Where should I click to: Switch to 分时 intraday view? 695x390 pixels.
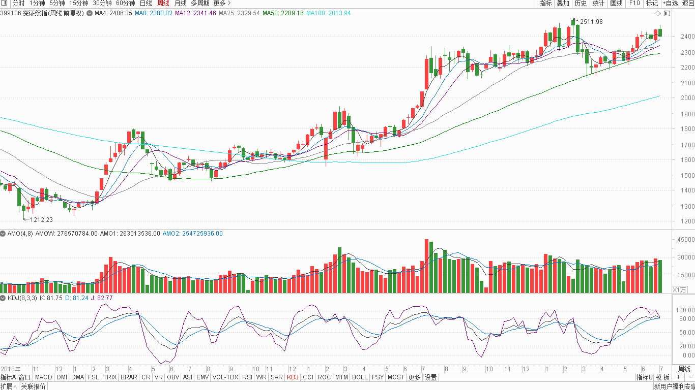click(x=18, y=3)
